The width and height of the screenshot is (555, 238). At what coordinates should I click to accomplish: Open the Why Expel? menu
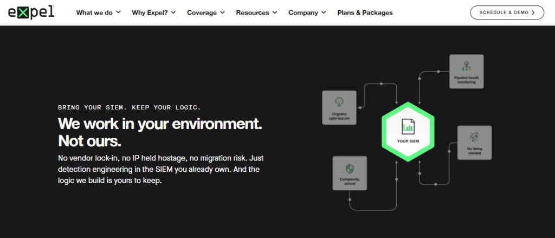153,12
